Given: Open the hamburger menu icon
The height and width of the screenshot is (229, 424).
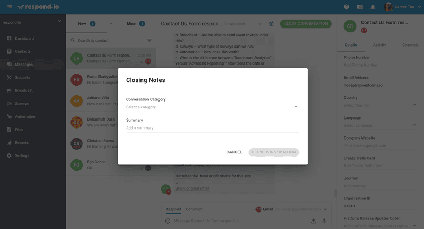Looking at the screenshot, I should pos(10,7).
